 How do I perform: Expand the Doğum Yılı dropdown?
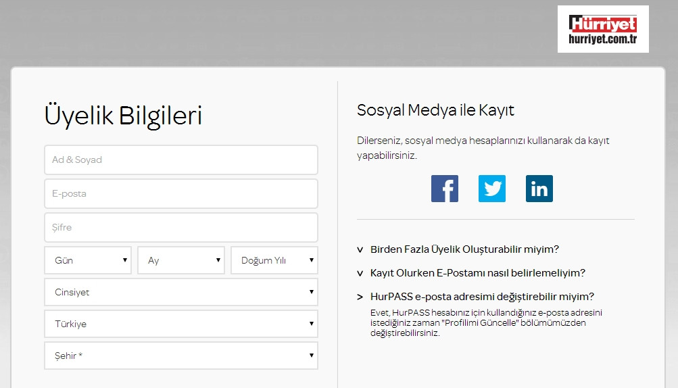[x=274, y=260]
